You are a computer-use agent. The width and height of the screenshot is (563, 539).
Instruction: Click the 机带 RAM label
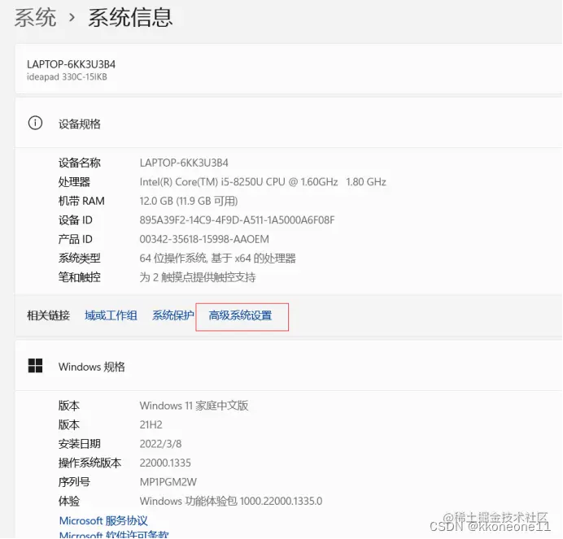click(x=81, y=201)
